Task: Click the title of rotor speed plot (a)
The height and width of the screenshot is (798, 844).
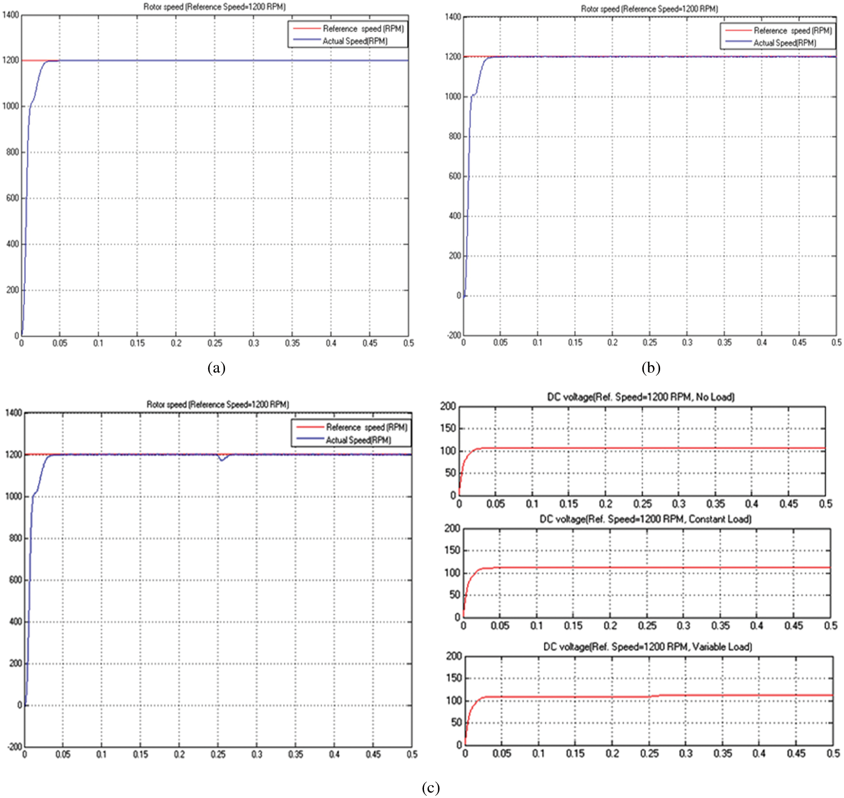Action: tap(214, 7)
